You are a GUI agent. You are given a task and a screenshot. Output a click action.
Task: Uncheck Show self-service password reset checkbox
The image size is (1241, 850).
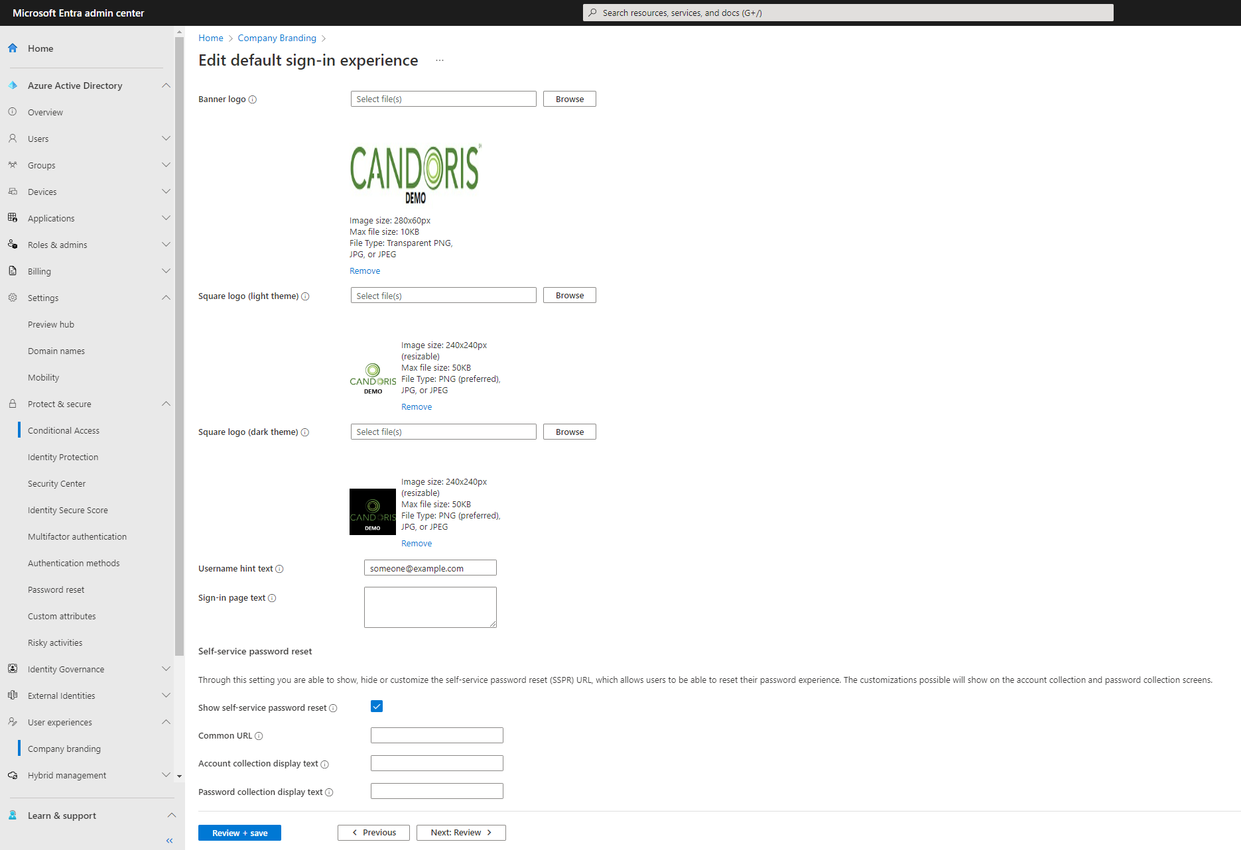[377, 707]
